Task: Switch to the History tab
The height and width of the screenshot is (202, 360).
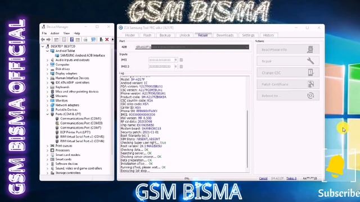Action: click(x=268, y=35)
